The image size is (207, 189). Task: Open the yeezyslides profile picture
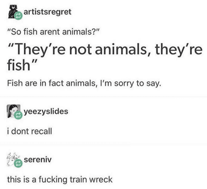tap(14, 111)
